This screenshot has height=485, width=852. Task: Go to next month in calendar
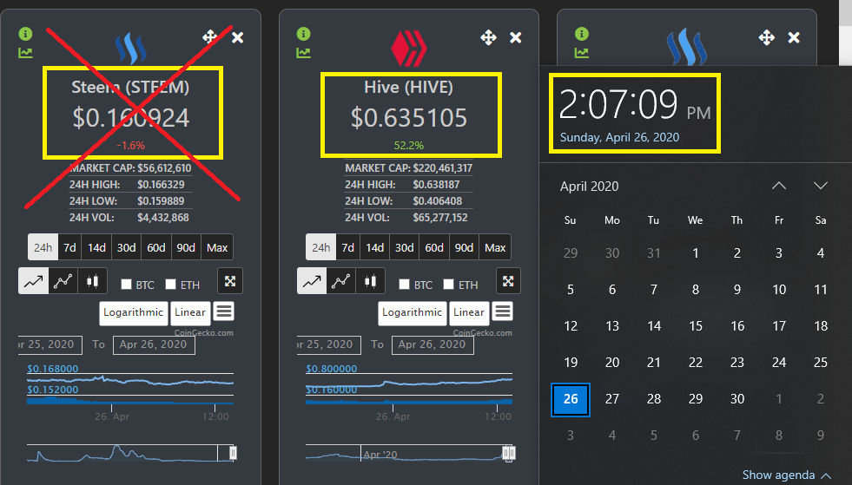click(821, 186)
